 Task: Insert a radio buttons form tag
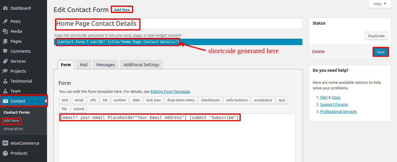click(x=237, y=100)
